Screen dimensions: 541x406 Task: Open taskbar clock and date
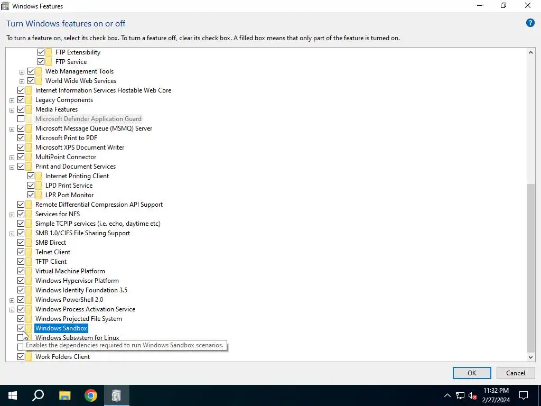pyautogui.click(x=496, y=395)
